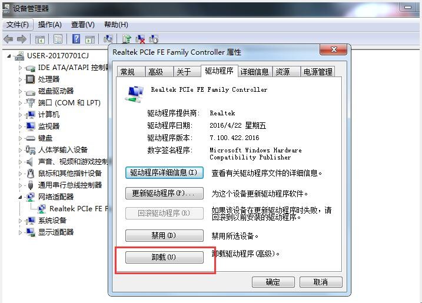Click the 禁用(D) button
This screenshot has width=422, height=303.
(x=164, y=235)
